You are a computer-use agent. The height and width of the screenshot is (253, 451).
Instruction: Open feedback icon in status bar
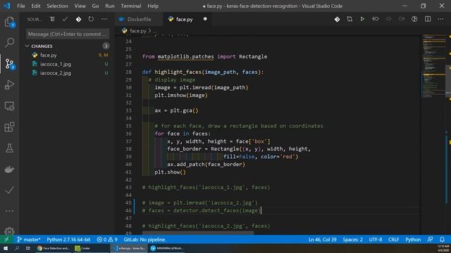(431, 240)
